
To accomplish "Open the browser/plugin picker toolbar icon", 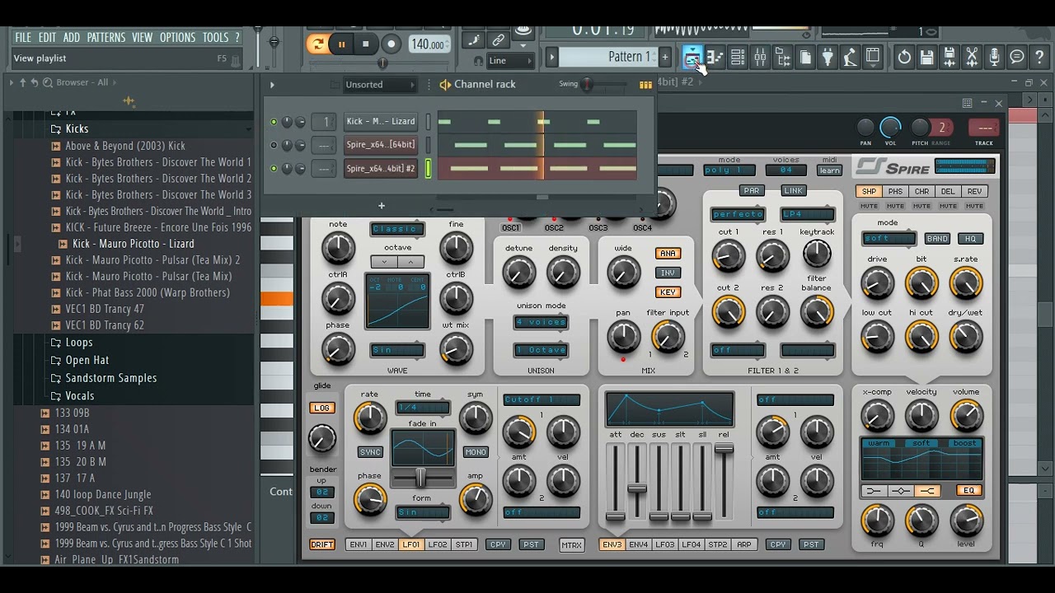I will tap(783, 57).
